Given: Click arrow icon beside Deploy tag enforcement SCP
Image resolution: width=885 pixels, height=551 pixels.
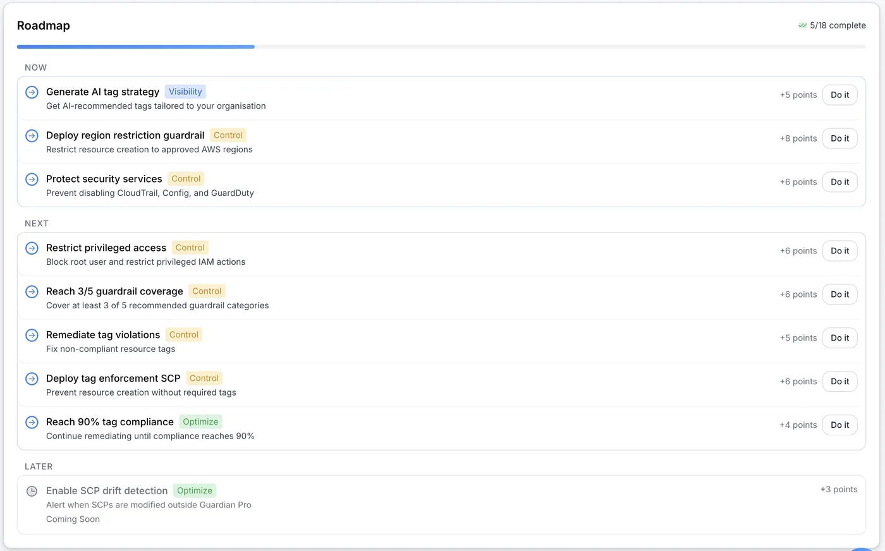Looking at the screenshot, I should 32,379.
